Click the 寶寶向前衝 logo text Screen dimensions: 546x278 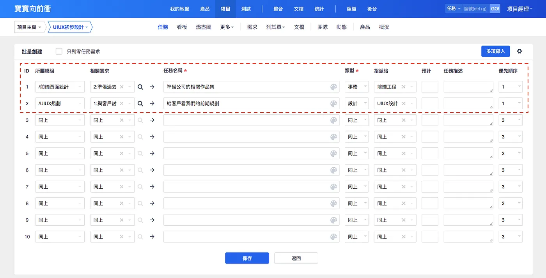point(33,9)
